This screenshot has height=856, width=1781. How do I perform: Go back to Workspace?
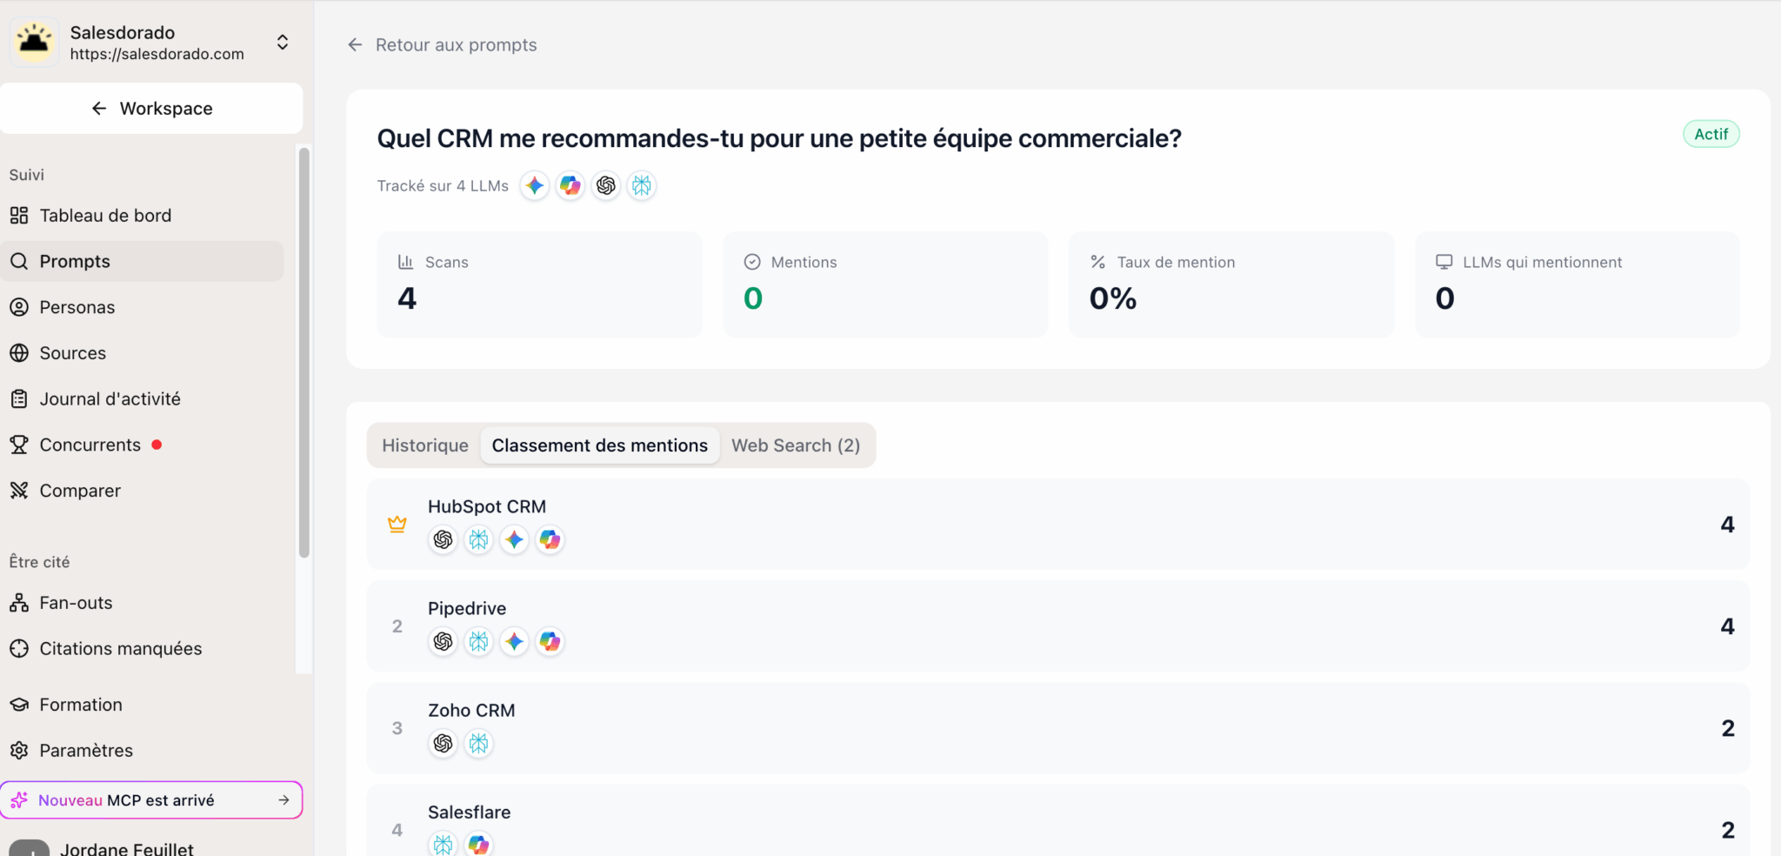[151, 109]
